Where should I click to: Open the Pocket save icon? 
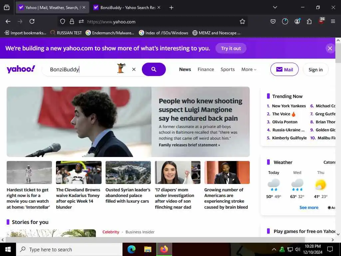click(273, 21)
